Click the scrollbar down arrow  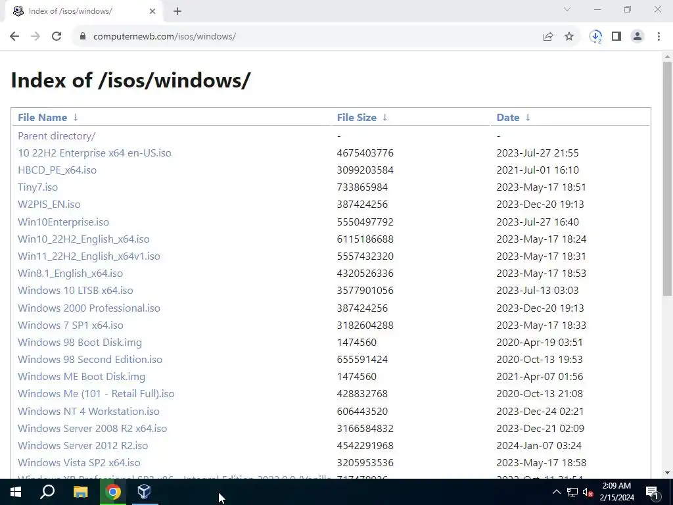(x=667, y=473)
